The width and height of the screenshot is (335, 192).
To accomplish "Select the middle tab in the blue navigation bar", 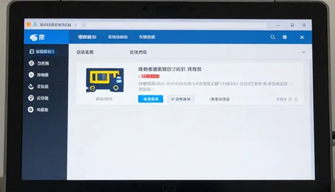I will tap(118, 37).
